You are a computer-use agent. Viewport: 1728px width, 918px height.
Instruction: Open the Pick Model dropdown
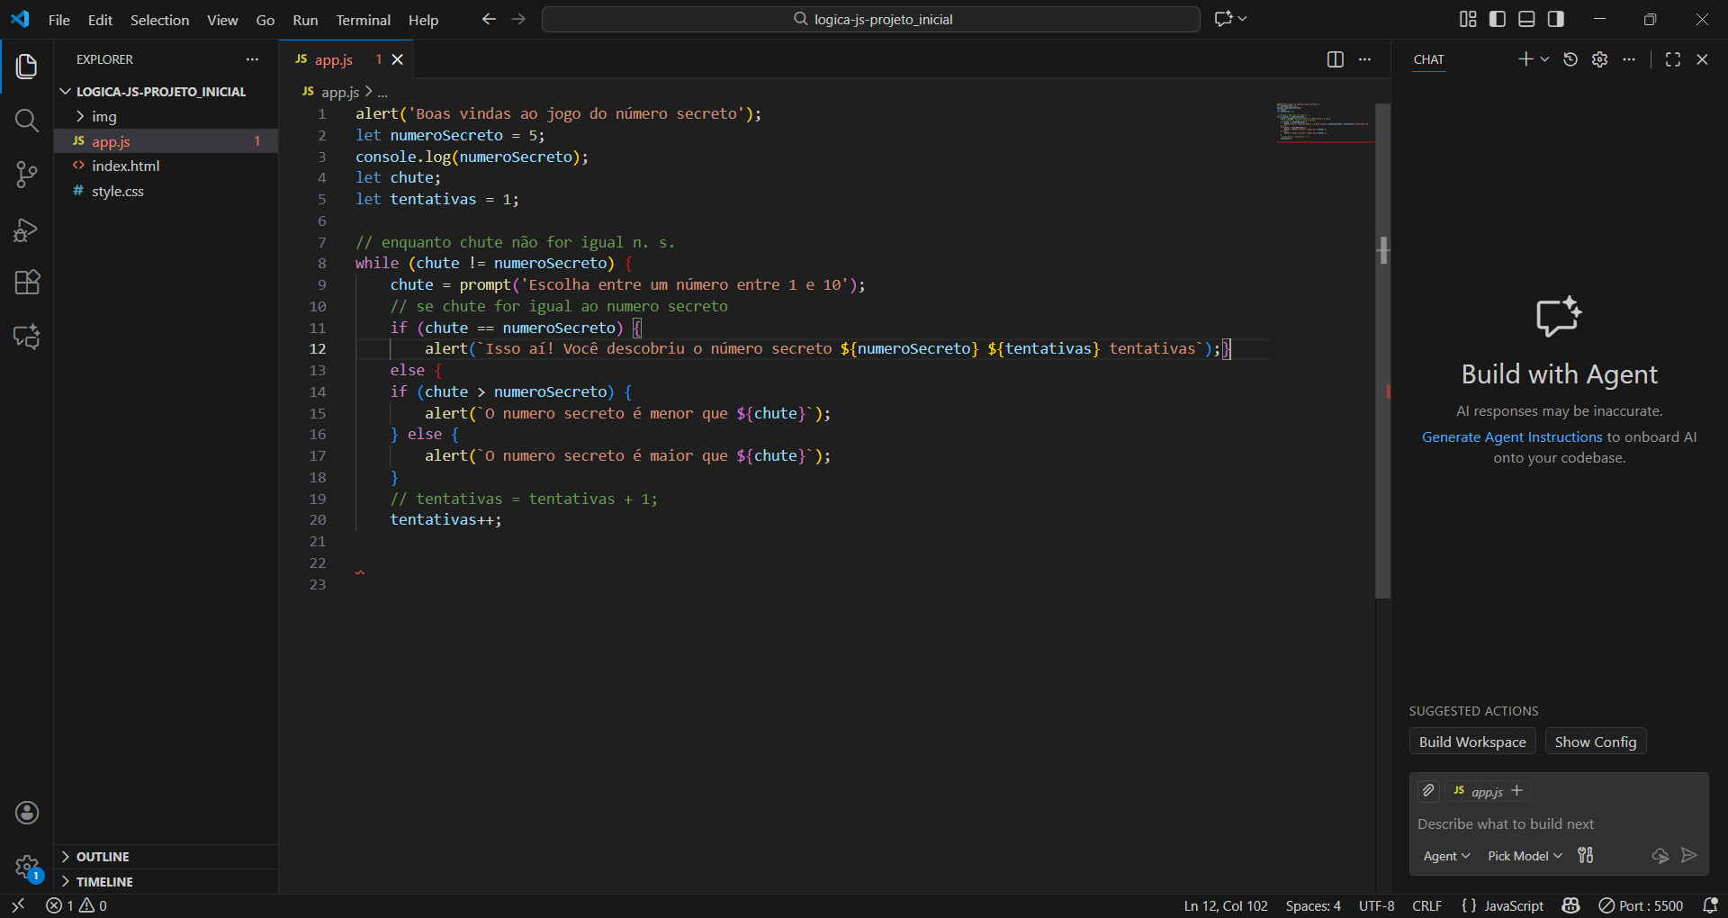[1524, 856]
